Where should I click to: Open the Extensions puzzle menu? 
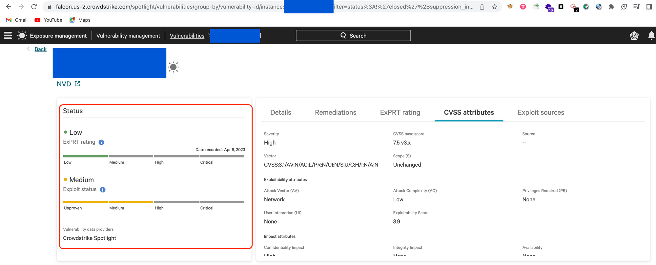[x=611, y=7]
